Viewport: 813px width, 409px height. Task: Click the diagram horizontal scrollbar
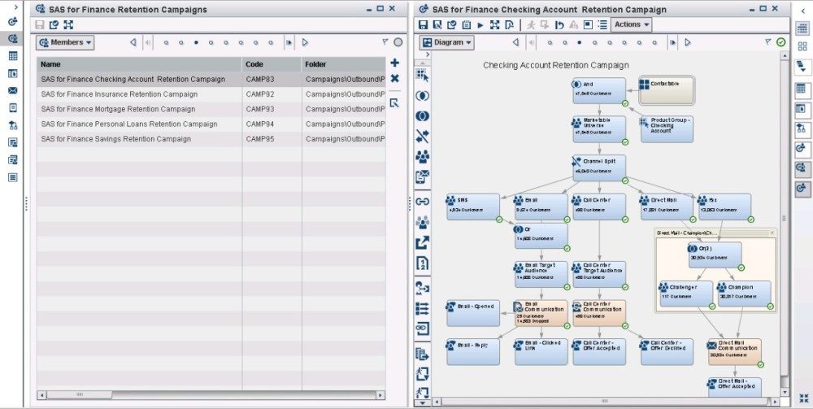pos(602,401)
